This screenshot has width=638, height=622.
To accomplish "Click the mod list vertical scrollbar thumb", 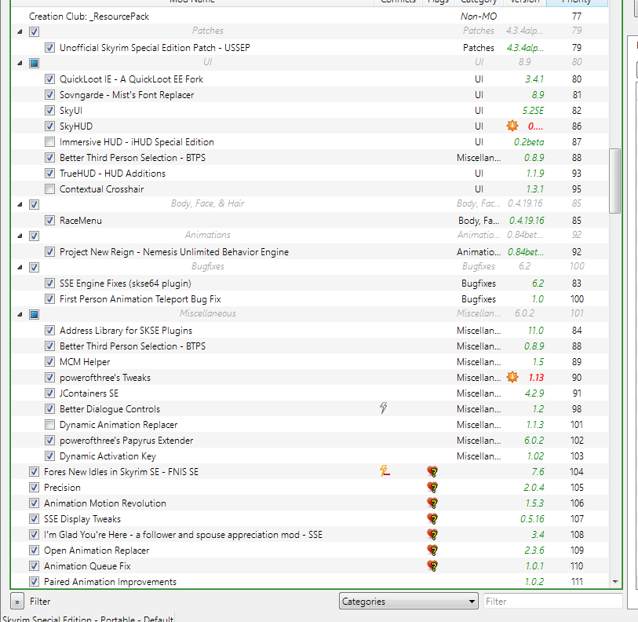I will (x=614, y=181).
